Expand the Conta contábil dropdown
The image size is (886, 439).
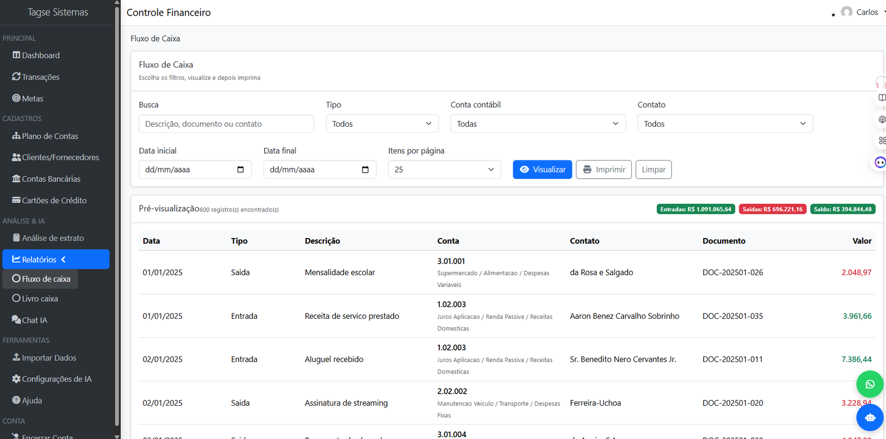(x=538, y=124)
